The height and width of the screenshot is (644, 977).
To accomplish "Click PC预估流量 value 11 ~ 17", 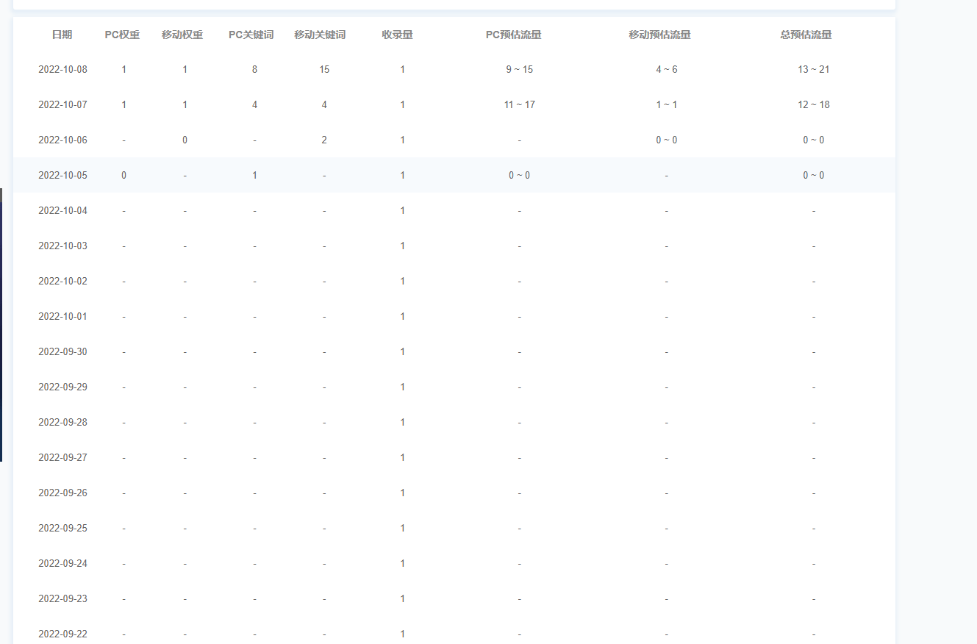I will click(519, 104).
